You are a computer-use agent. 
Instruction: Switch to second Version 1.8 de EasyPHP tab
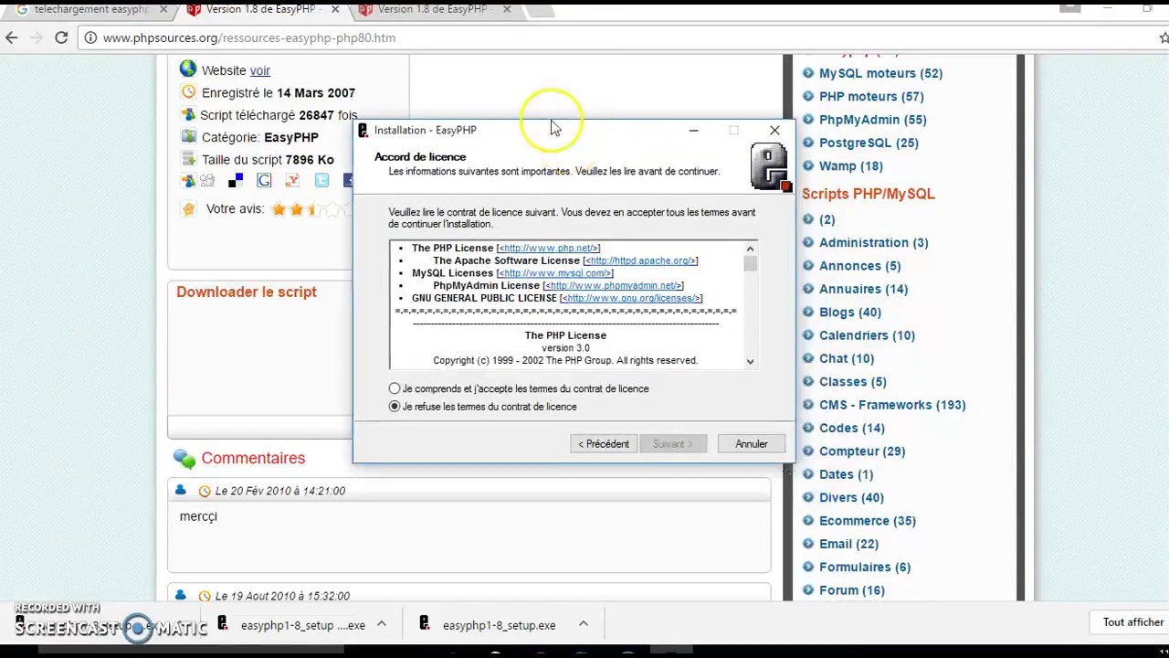[x=432, y=9]
